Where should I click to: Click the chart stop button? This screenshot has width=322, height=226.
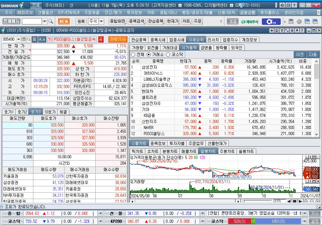294,202
